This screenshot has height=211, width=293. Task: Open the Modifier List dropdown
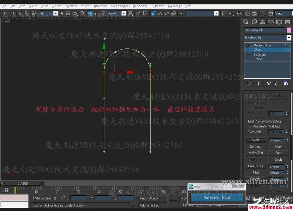click(x=289, y=38)
